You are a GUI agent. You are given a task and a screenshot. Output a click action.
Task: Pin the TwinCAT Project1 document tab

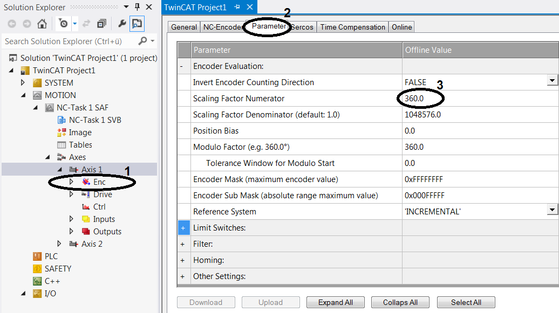click(x=237, y=7)
